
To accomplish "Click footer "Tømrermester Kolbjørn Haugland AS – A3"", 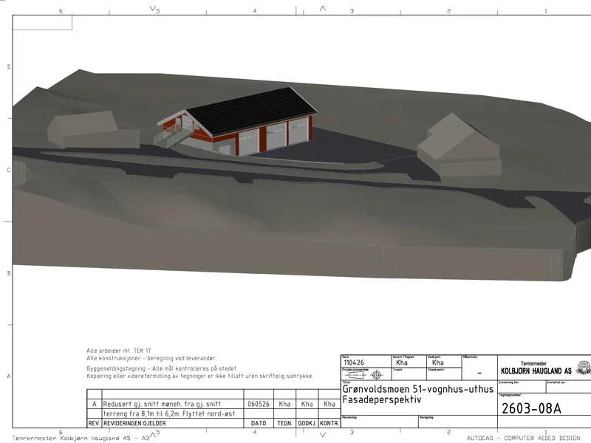I will coord(81,438).
